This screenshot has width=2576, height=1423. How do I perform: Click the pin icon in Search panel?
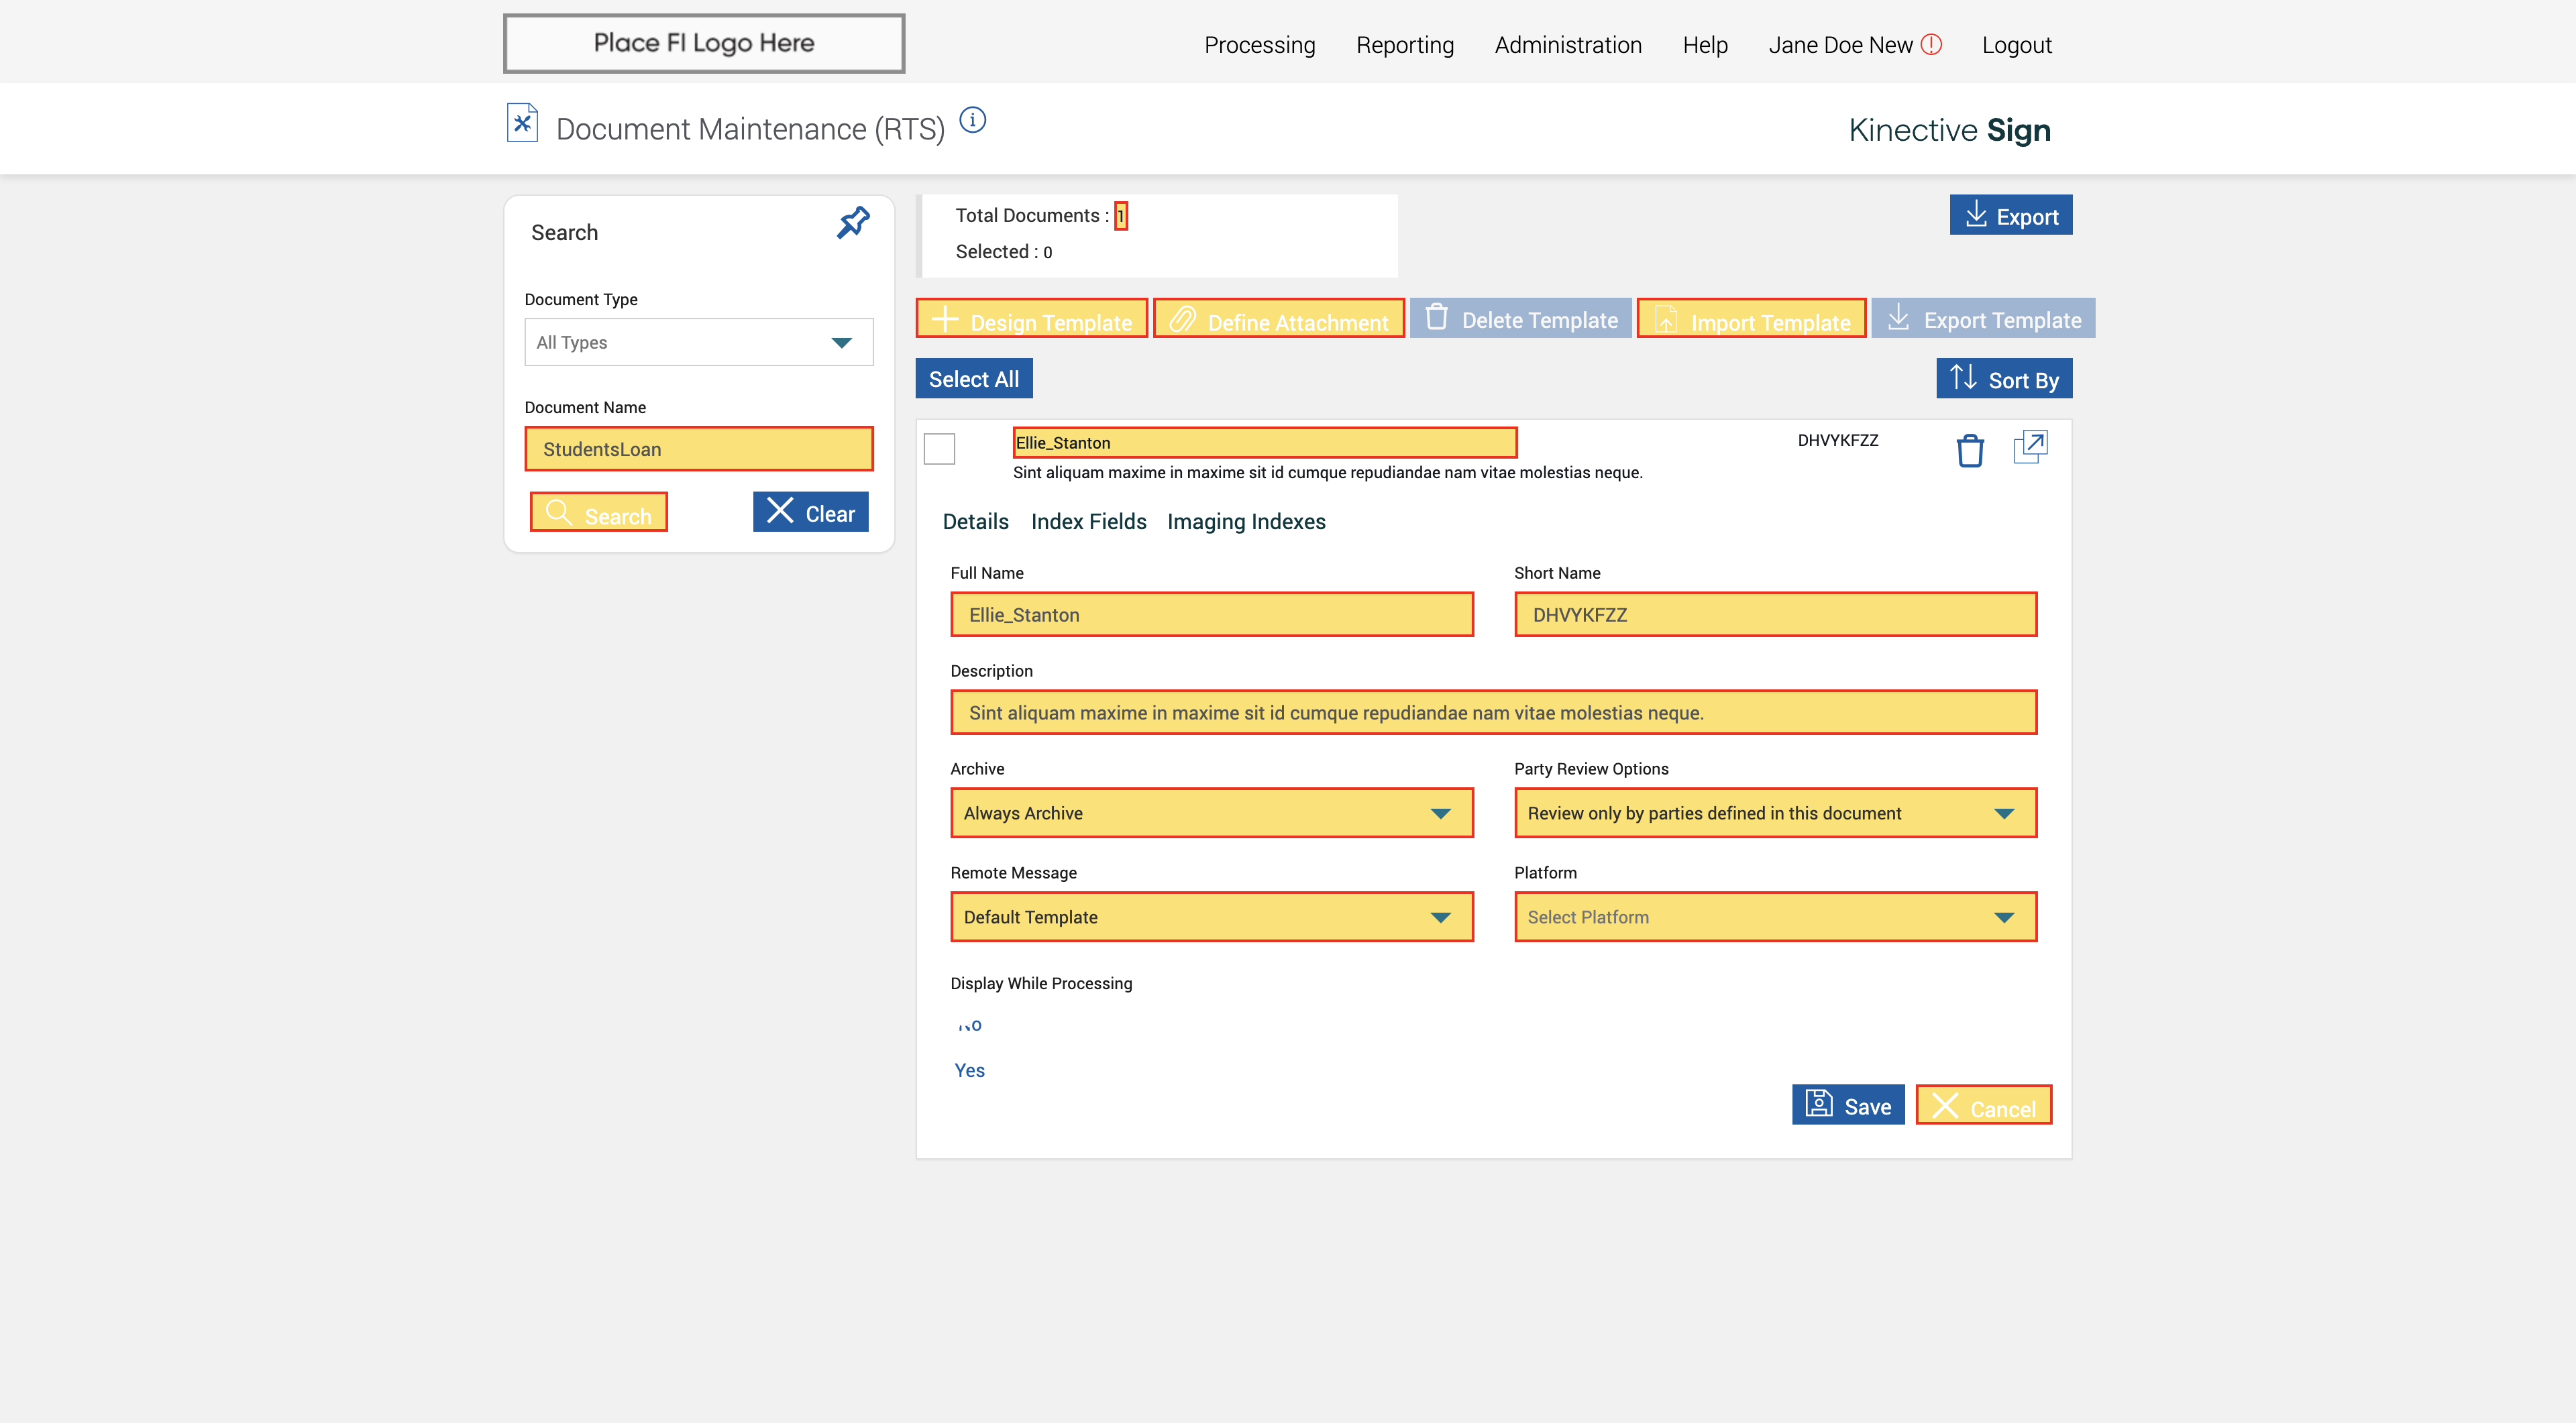(853, 223)
